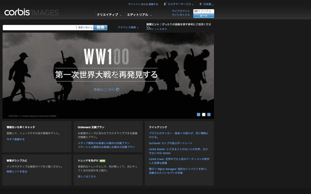The image size is (311, 194).
Task: Click the cart icon in アイテム box
Action: (196, 12)
